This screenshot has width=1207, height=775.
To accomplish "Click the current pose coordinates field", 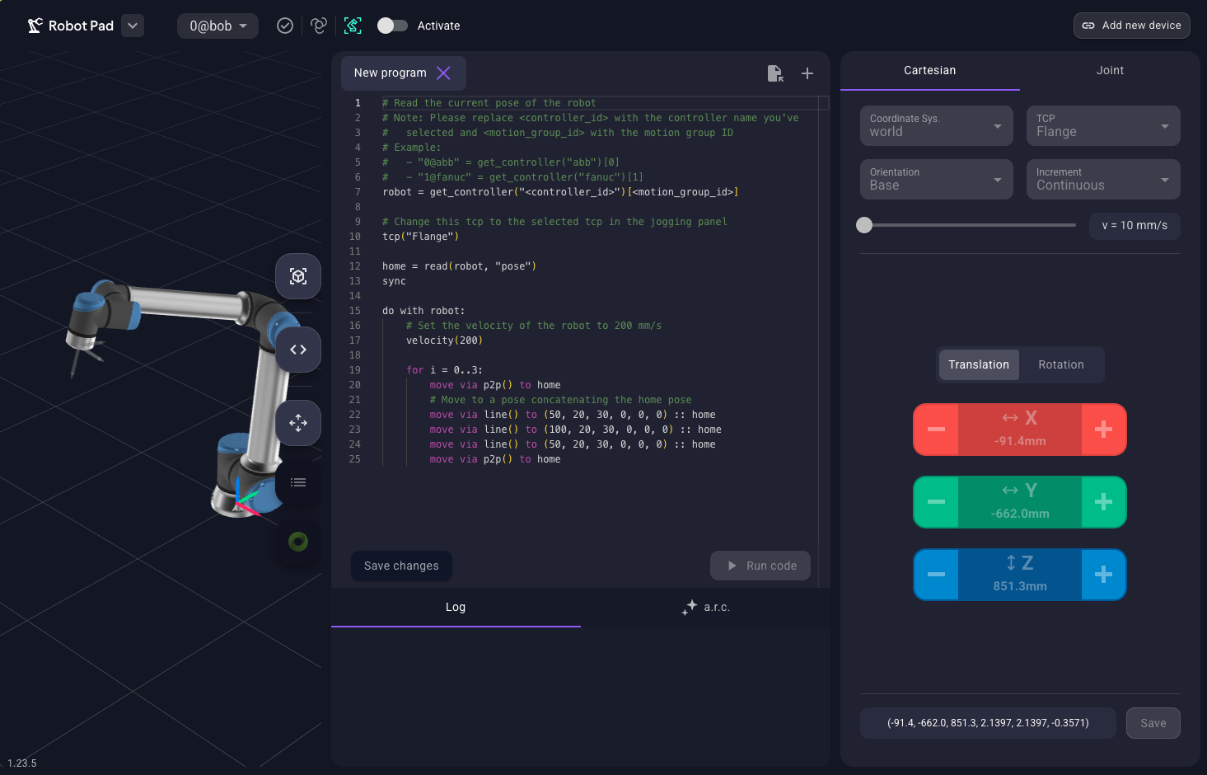I will 988,723.
